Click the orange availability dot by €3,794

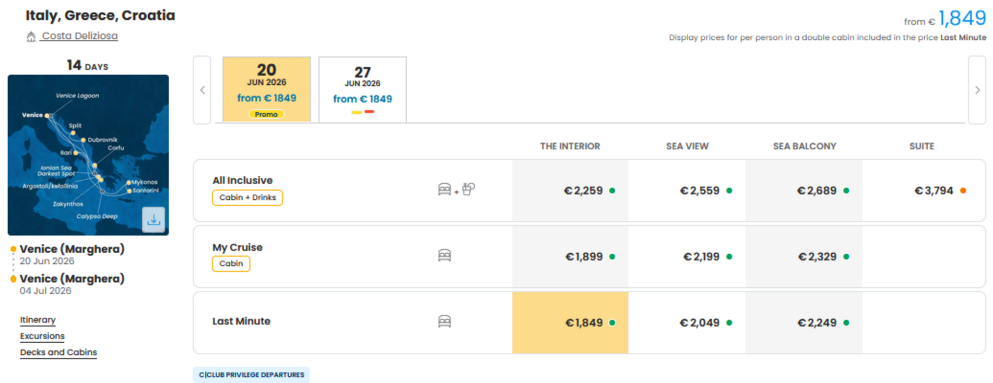pos(963,191)
